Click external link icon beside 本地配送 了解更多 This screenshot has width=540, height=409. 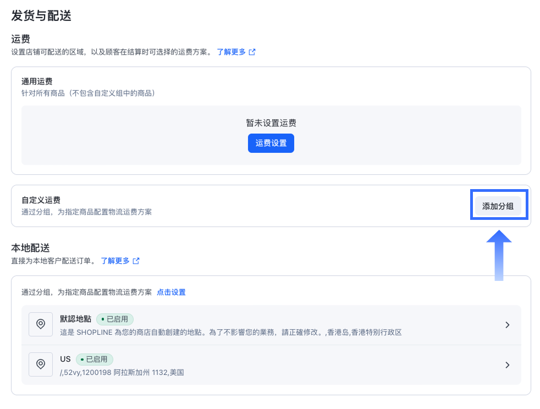136,261
